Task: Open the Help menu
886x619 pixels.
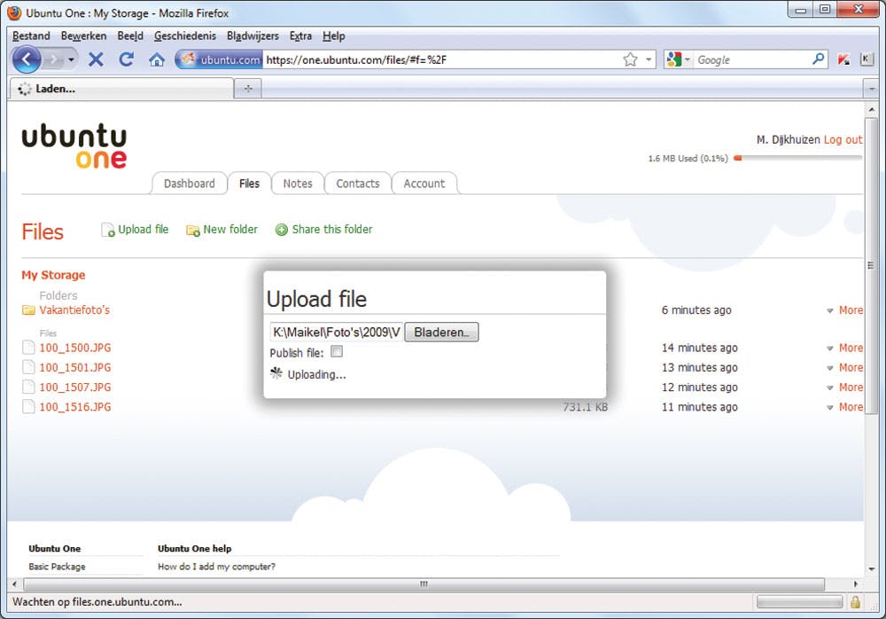Action: pos(334,35)
